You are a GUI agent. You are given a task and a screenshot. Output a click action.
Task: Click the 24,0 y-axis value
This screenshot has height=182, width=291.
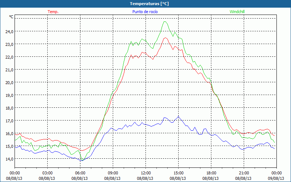click(9, 32)
